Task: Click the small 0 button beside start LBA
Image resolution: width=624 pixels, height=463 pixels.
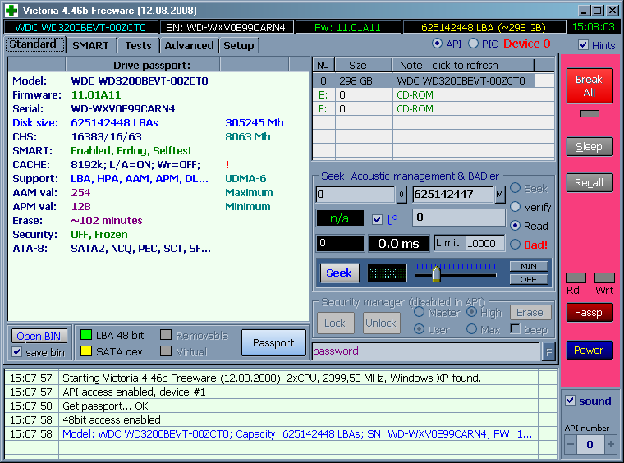Action: [401, 195]
